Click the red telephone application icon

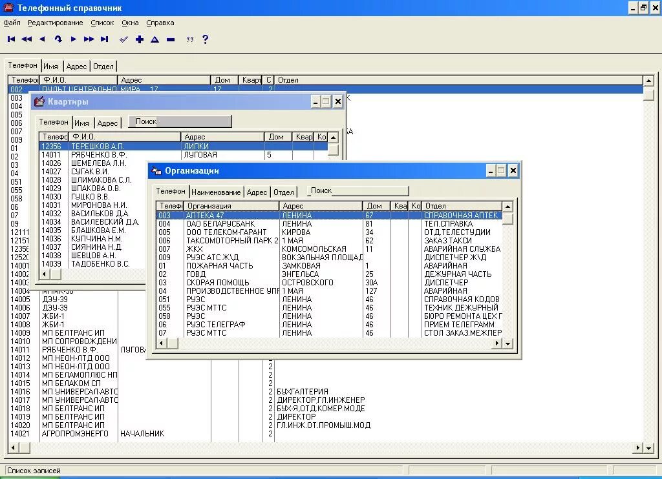8,8
